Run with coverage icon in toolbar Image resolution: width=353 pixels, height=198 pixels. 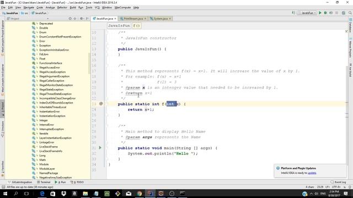tap(331, 13)
